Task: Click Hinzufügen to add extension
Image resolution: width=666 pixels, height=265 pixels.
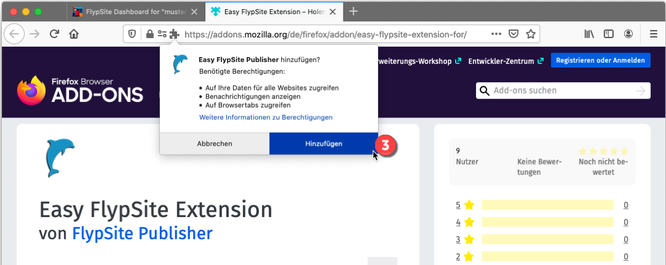Action: tap(324, 143)
